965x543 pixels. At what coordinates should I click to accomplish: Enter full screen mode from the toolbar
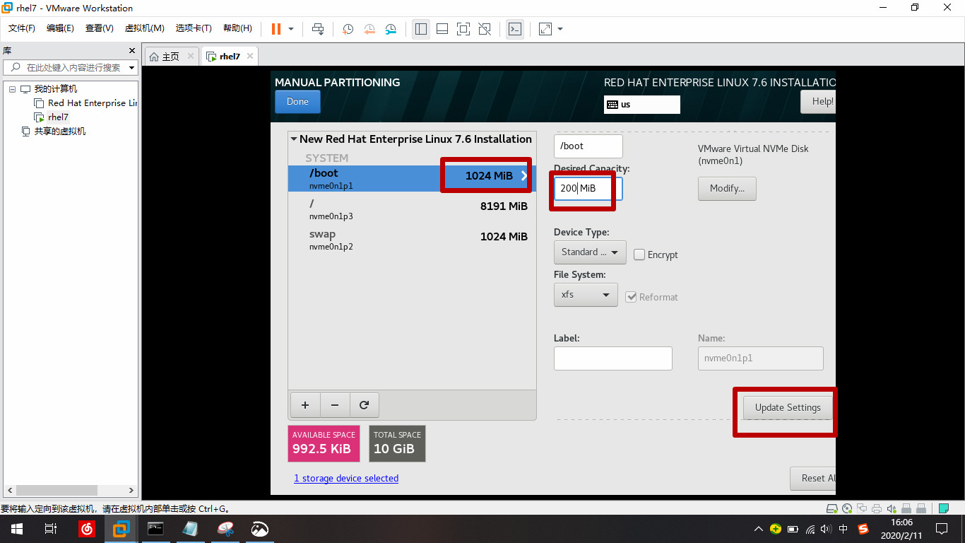pyautogui.click(x=463, y=29)
